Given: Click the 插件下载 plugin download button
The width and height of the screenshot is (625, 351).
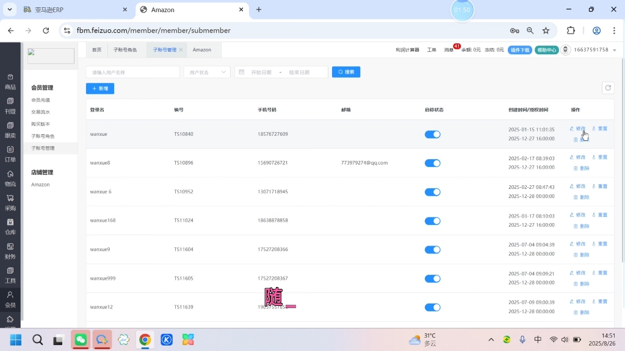Looking at the screenshot, I should pyautogui.click(x=520, y=50).
